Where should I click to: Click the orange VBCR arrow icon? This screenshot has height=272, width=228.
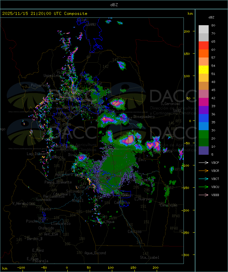tap(203, 171)
